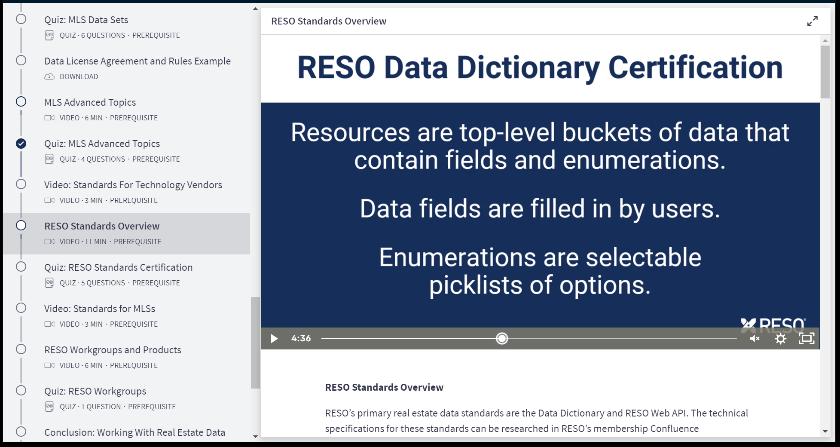Open Video: Standards for MLSs
This screenshot has height=447, width=840.
point(100,309)
